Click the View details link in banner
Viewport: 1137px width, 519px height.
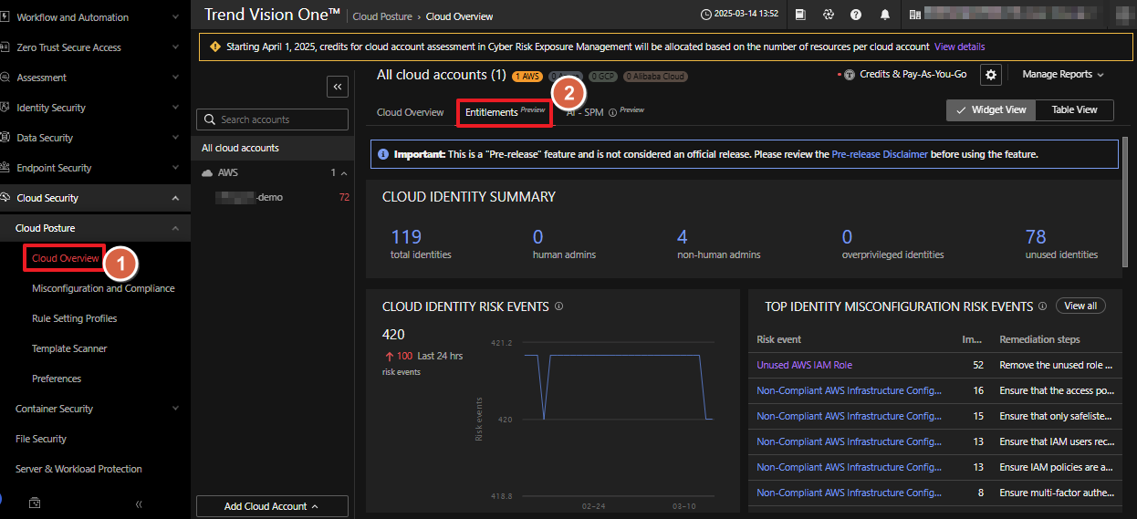pos(959,47)
